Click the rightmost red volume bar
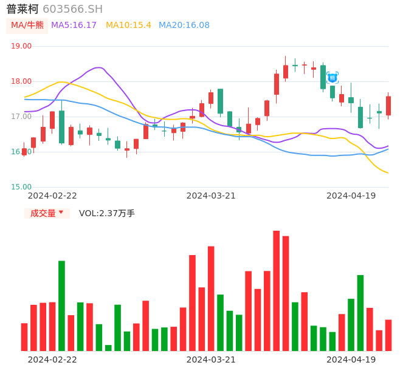 pos(388,335)
